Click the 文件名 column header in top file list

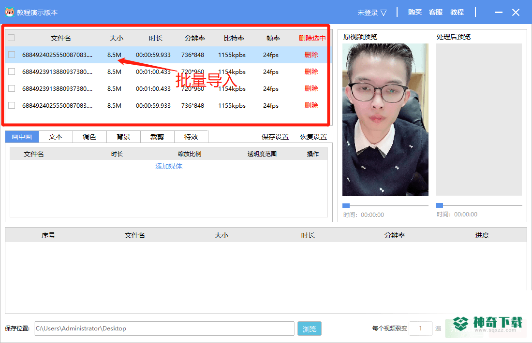coord(61,38)
